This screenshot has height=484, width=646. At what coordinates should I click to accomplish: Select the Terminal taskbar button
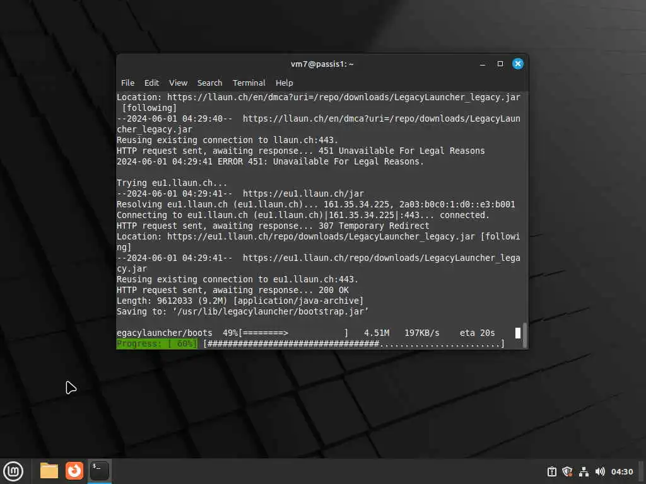click(99, 471)
